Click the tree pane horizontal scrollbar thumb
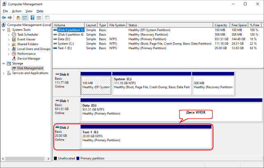Image resolution: width=264 pixels, height=168 pixels. pos(25,159)
